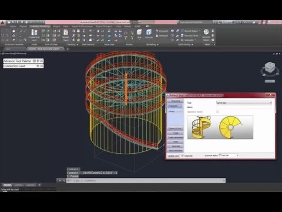Select the Library item in dialog sidebar
This screenshot has width=282, height=212.
[x=172, y=111]
